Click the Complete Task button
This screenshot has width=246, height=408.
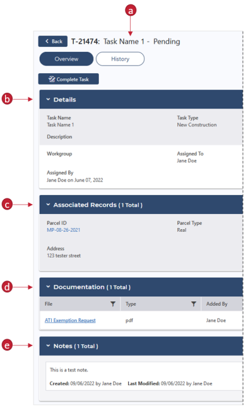click(68, 79)
